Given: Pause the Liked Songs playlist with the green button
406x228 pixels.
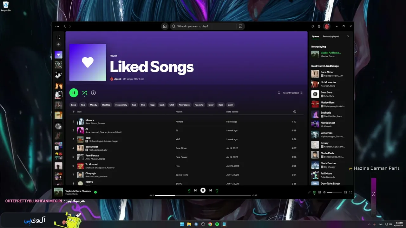Looking at the screenshot, I should [74, 93].
